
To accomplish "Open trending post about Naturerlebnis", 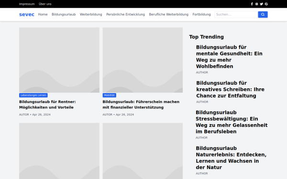I will (x=231, y=158).
